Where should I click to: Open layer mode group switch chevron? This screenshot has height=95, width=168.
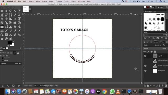pyautogui.click(x=166, y=45)
